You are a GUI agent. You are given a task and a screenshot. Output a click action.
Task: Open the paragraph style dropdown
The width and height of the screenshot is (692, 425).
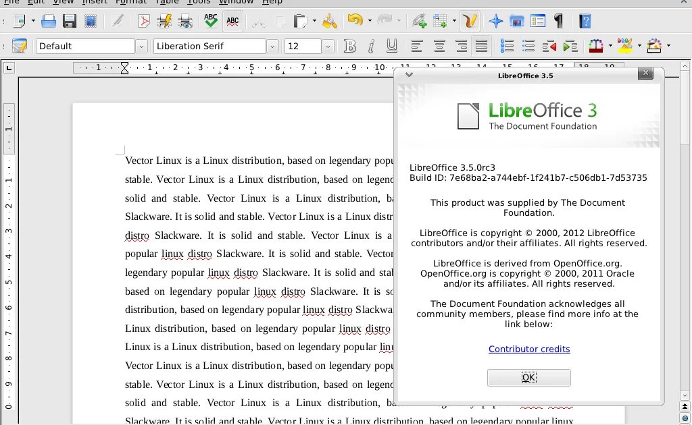(x=141, y=45)
